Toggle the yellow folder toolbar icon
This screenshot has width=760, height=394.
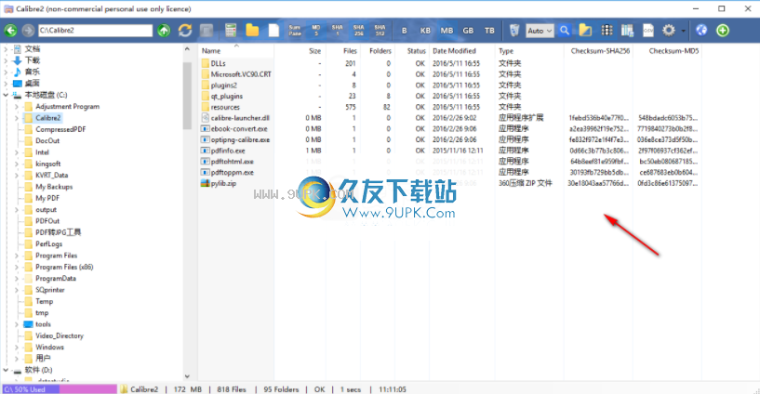(252, 31)
